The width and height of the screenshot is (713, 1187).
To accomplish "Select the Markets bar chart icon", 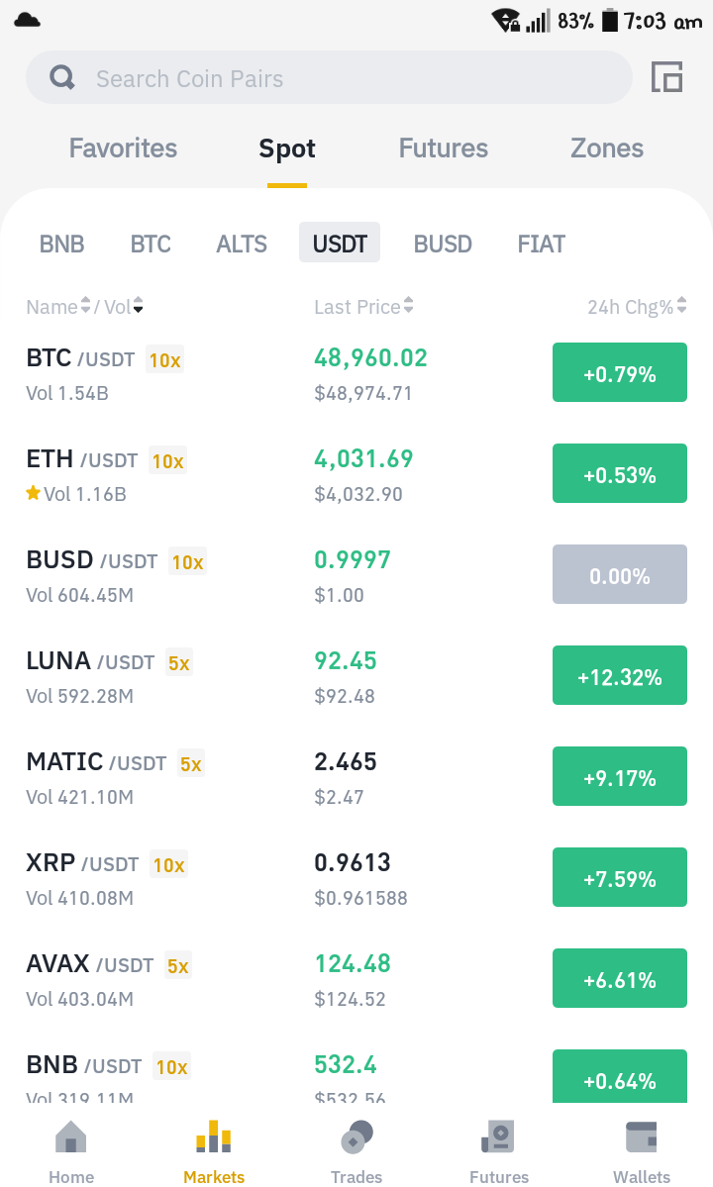I will (x=214, y=1137).
